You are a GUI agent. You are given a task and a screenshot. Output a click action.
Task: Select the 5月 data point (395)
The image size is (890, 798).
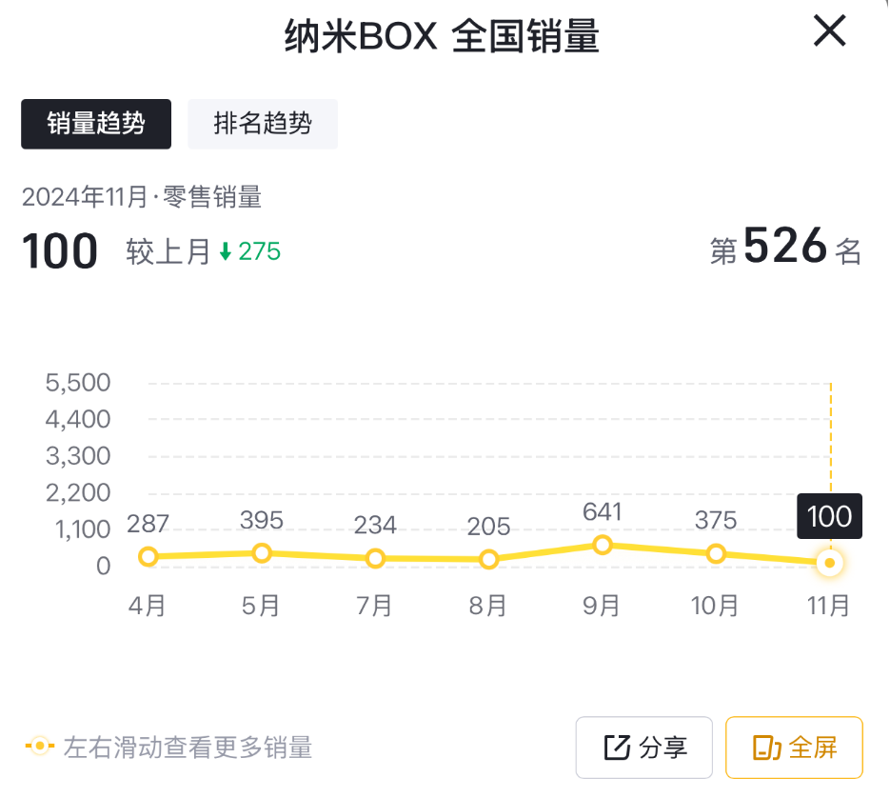point(262,553)
